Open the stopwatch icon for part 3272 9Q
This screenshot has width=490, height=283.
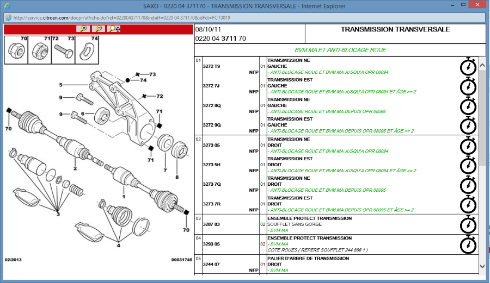point(468,125)
